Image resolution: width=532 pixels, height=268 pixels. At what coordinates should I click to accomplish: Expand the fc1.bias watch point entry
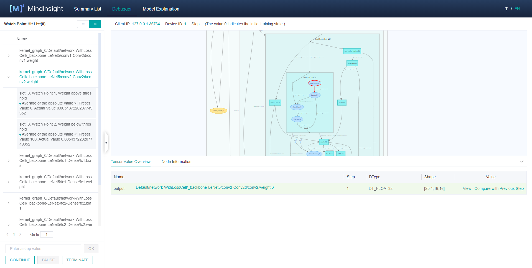point(9,161)
